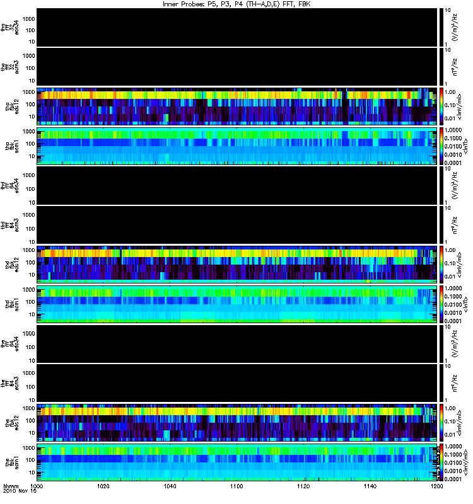Click the black color bar of tha fff edc34

click(x=441, y=27)
